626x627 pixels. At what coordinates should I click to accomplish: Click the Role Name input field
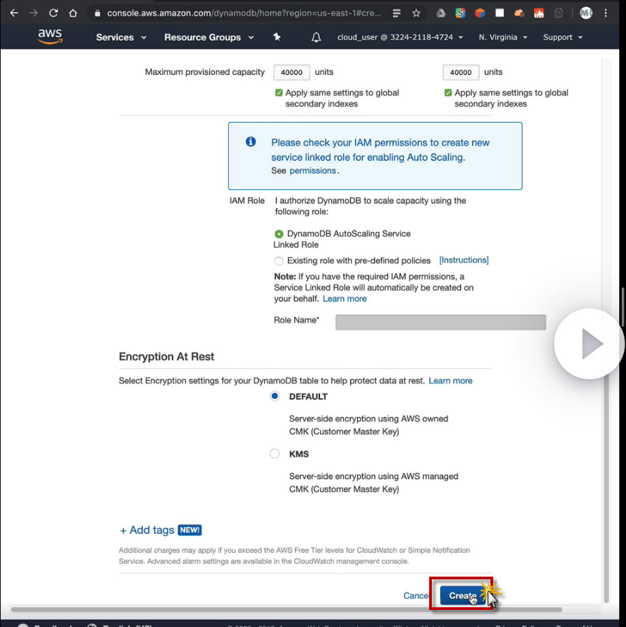point(441,322)
